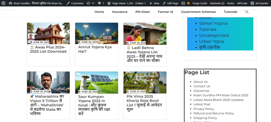Open Disclaimer page link
The width and height of the screenshot is (271, 122).
click(x=201, y=91)
